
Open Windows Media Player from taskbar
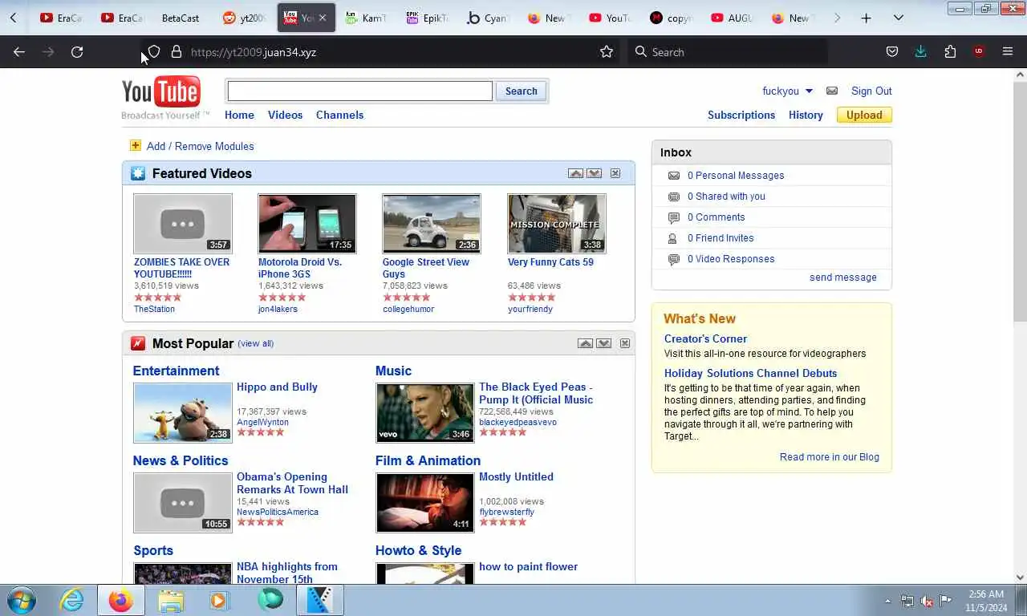[219, 600]
